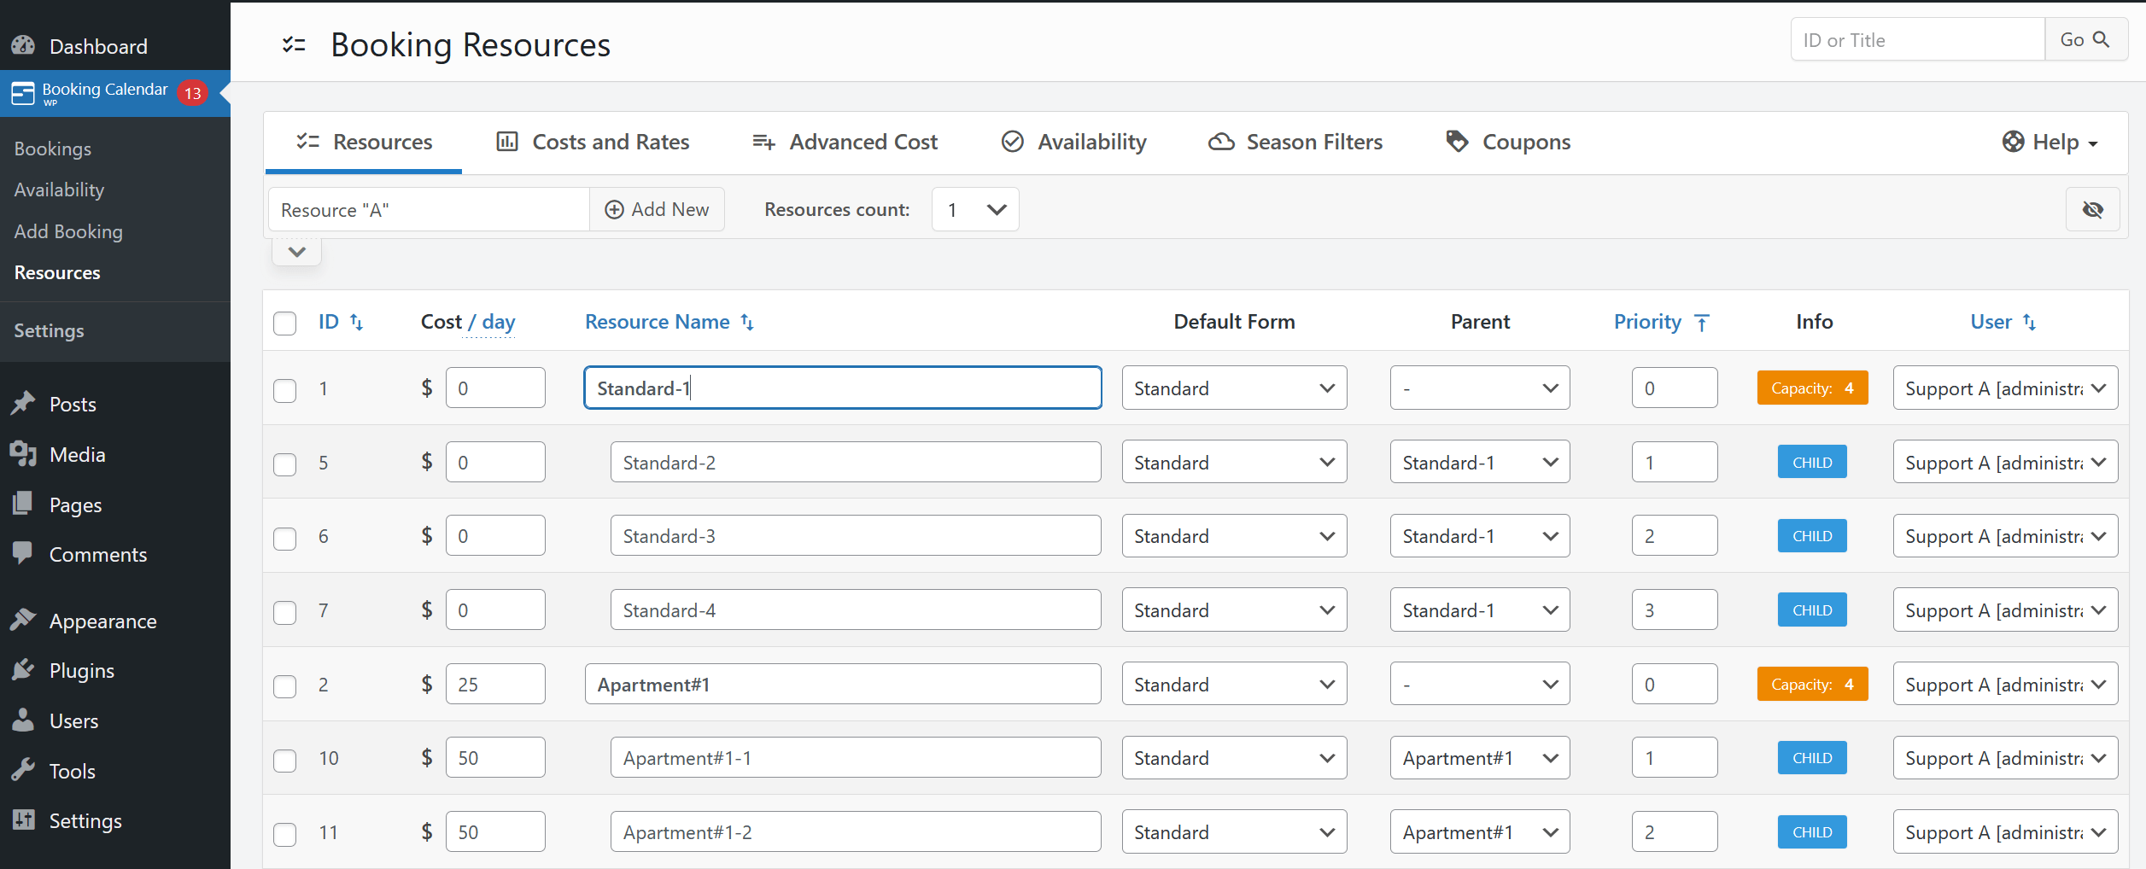This screenshot has height=869, width=2146.
Task: Click the Resource "A" name input field
Action: 429,210
